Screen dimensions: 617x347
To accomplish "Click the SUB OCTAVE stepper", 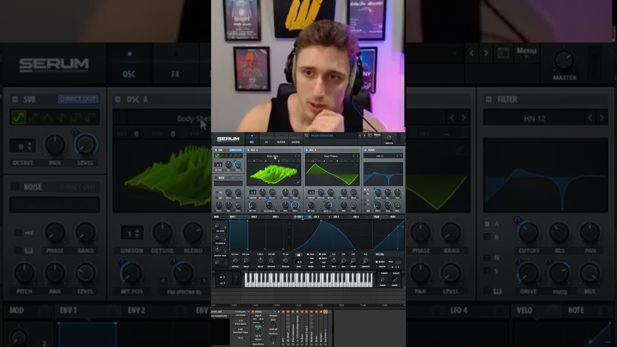I will 218,165.
